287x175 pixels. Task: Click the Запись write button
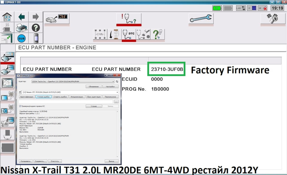click(x=110, y=106)
